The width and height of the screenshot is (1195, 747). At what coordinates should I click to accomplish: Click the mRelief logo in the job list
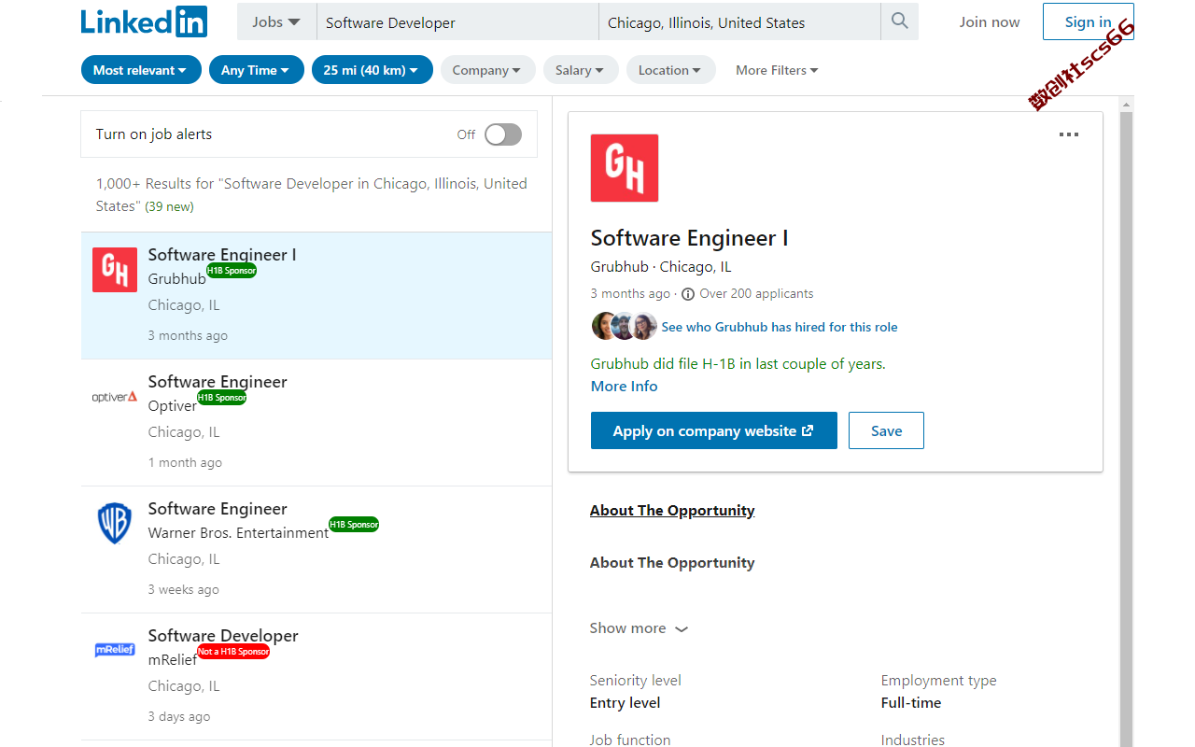115,650
